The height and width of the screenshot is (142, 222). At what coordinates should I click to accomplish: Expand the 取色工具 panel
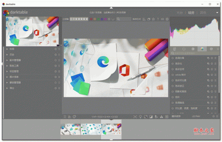tap(7, 66)
